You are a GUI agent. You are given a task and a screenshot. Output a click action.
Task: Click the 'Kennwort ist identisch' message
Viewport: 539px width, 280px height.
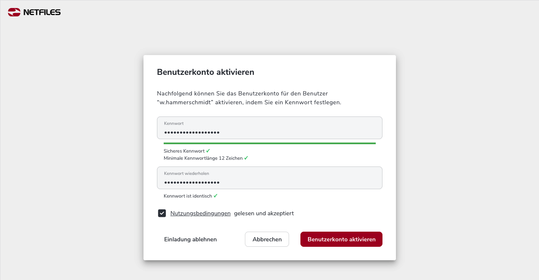(x=188, y=196)
